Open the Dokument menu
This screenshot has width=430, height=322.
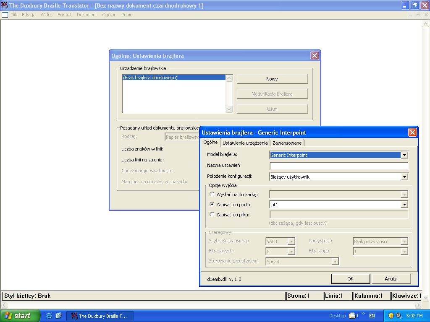point(87,15)
